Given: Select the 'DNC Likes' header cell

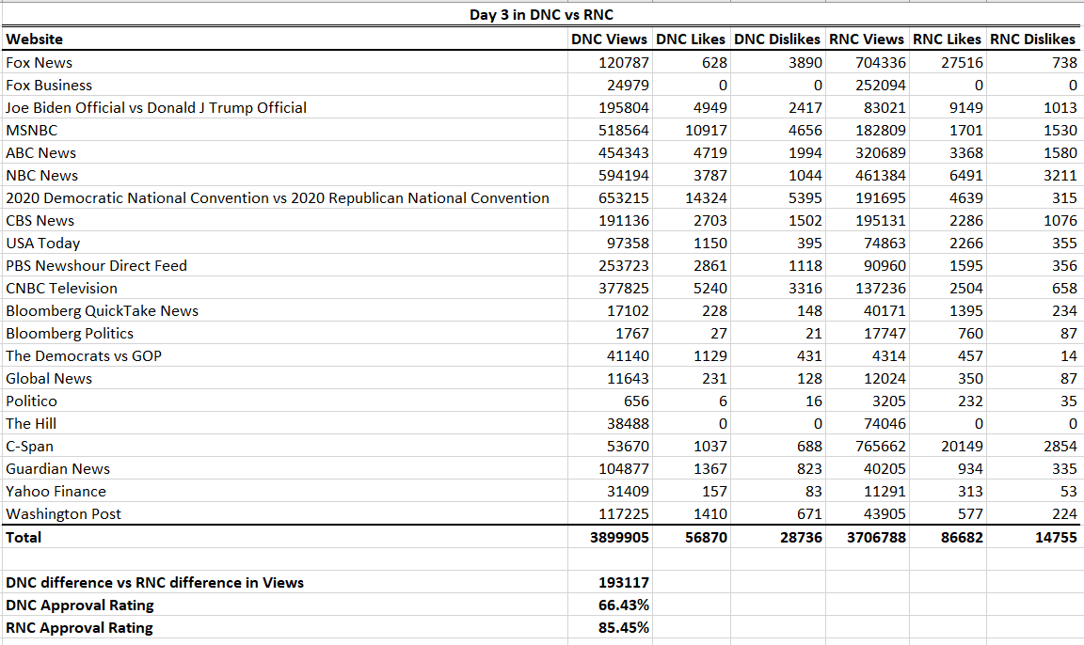Looking at the screenshot, I should (x=691, y=39).
